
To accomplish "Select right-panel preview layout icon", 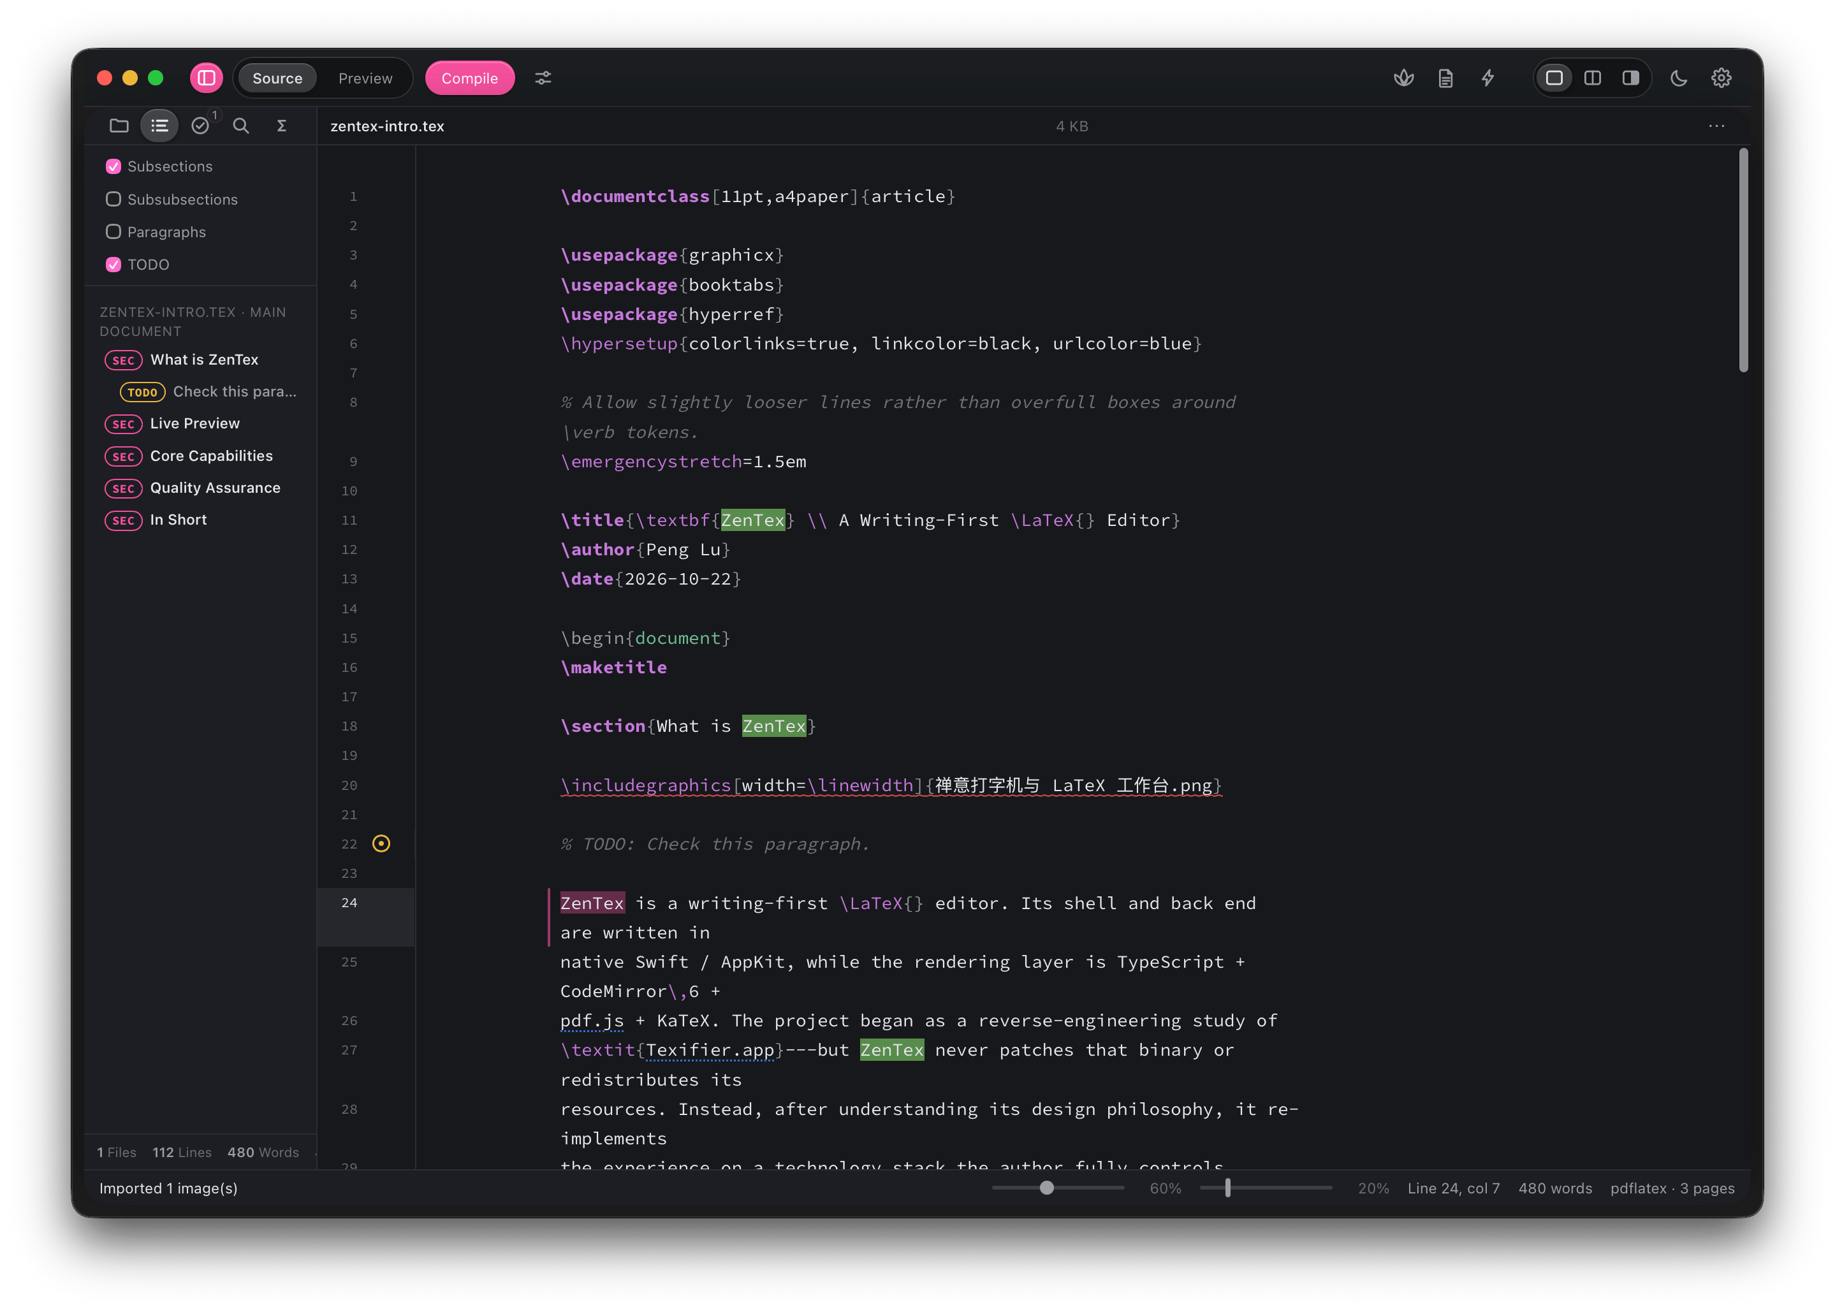I will [1630, 78].
